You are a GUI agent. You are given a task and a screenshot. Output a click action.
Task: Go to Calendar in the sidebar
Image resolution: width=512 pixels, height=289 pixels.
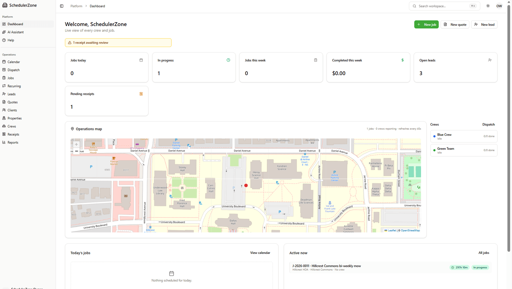28,62
